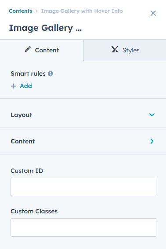Click the truncated Image Gallery heading
The width and height of the screenshot is (166, 249).
coord(45,28)
